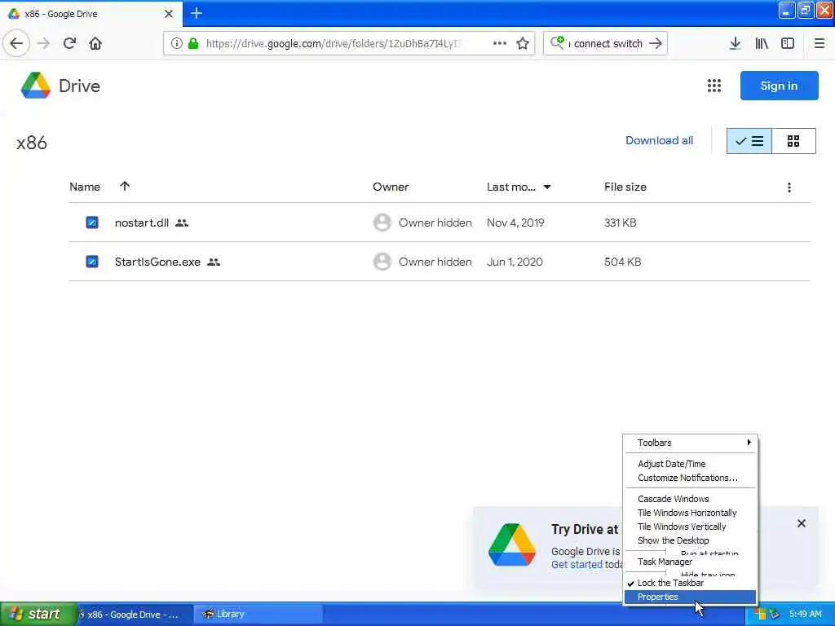The width and height of the screenshot is (835, 626).
Task: Click the owner avatar in nostart.dll row
Action: [x=382, y=223]
